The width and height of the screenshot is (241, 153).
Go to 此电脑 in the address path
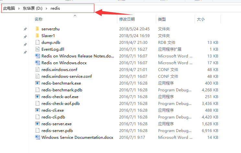[x=9, y=8]
